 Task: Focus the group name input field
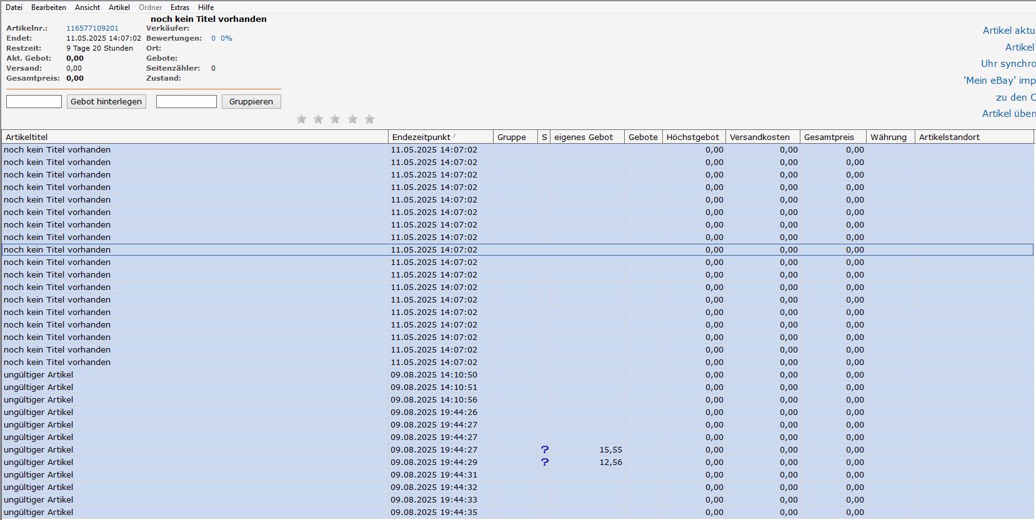[186, 101]
